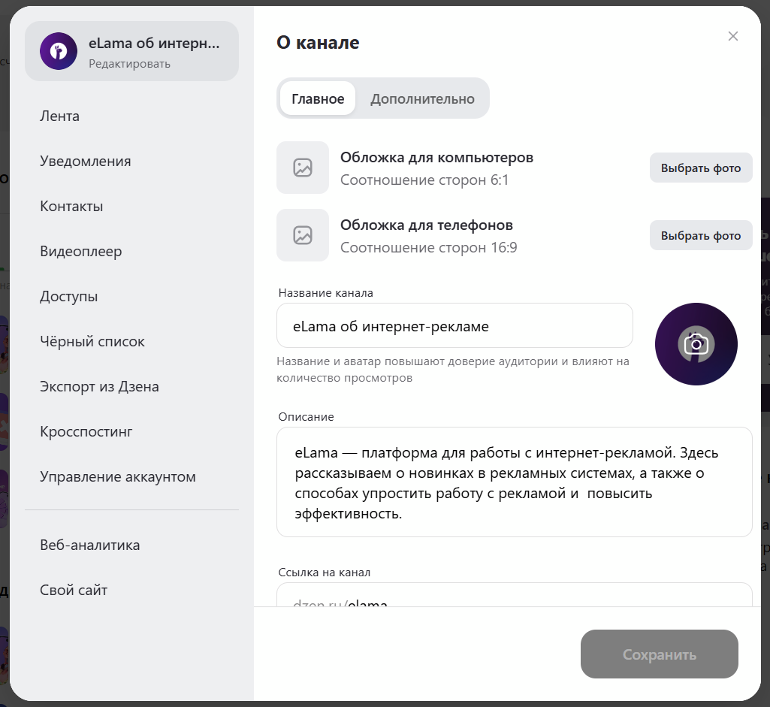Click Выбрать фото for the phone cover
770x707 pixels.
pos(700,234)
